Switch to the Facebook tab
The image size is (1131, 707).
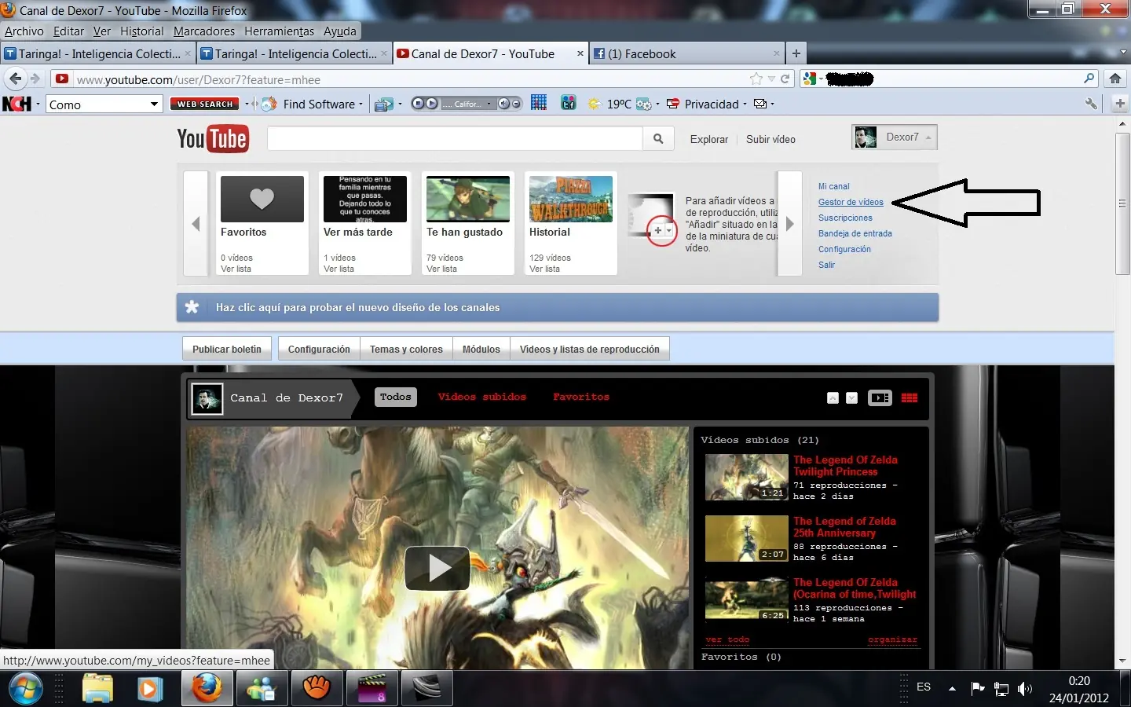(687, 53)
